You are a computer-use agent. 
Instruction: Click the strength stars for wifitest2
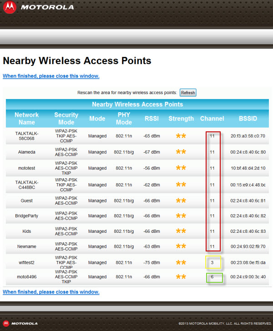pos(181,263)
